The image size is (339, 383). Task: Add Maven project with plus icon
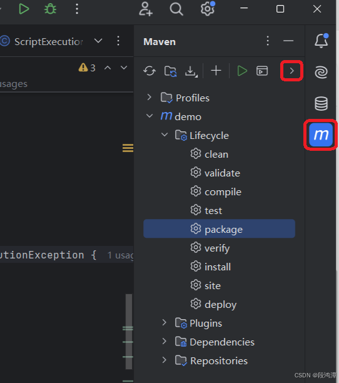coord(216,71)
